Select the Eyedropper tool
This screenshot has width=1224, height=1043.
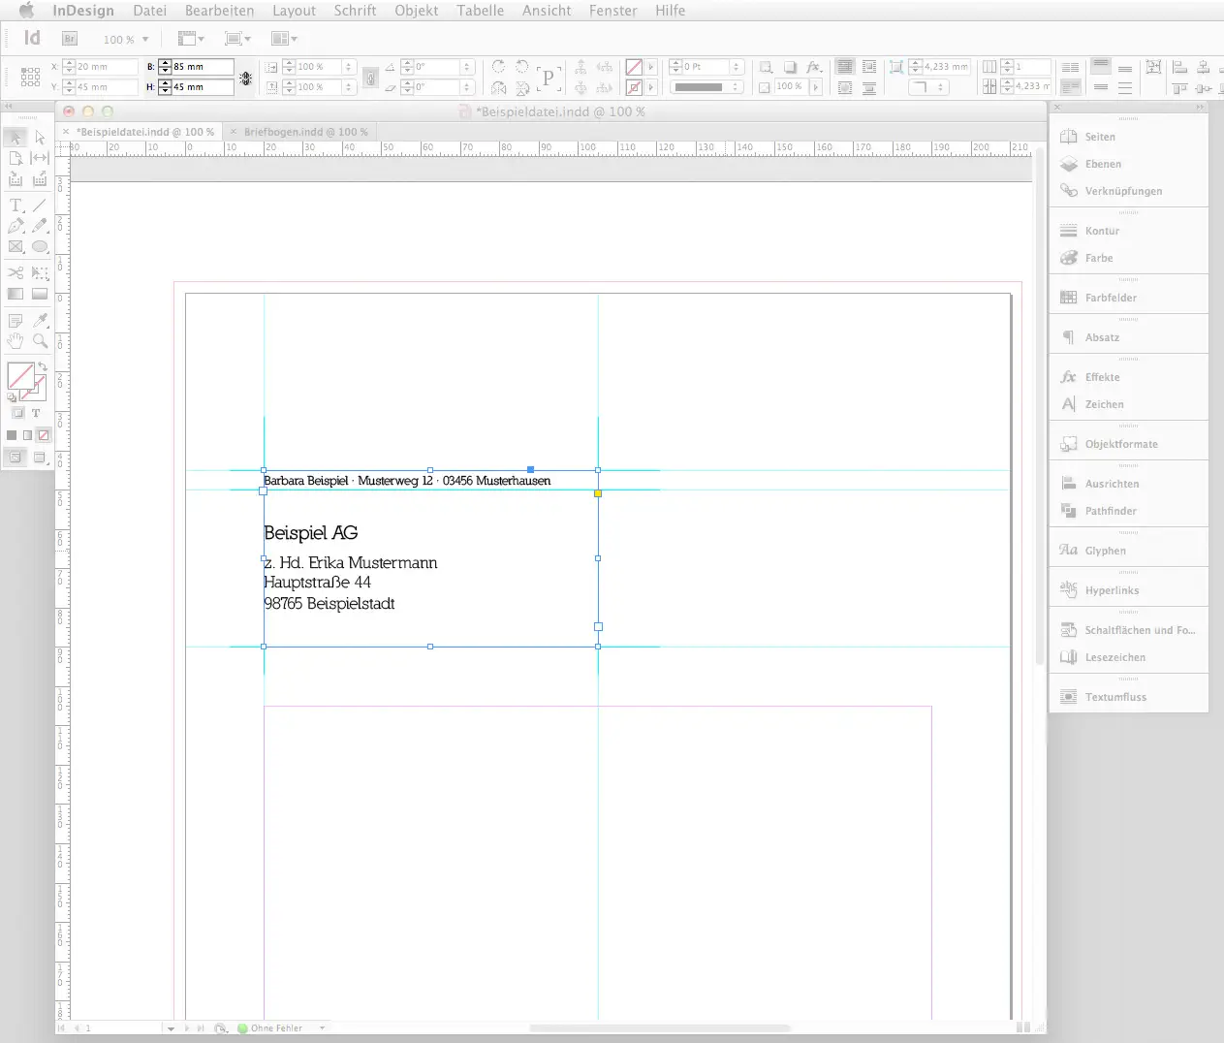42,320
